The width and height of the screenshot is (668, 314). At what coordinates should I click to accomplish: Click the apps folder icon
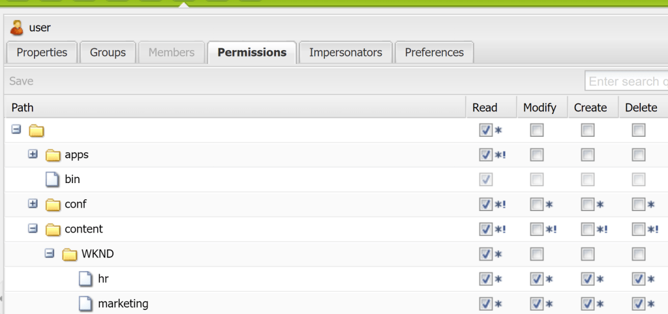point(53,155)
